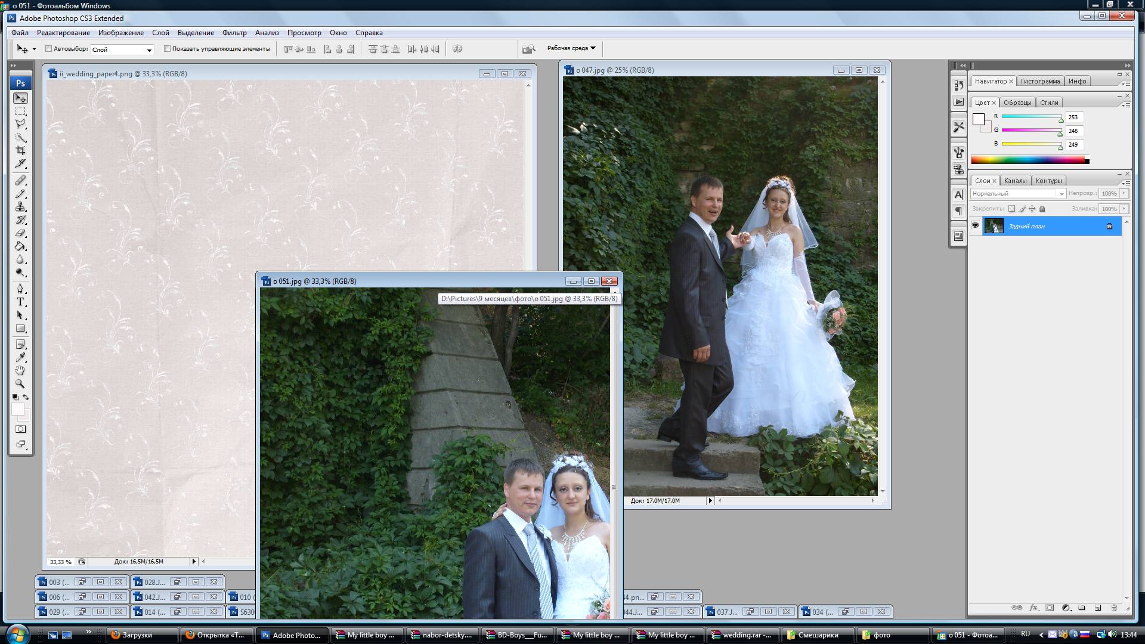Open the Фильтр menu

234,33
